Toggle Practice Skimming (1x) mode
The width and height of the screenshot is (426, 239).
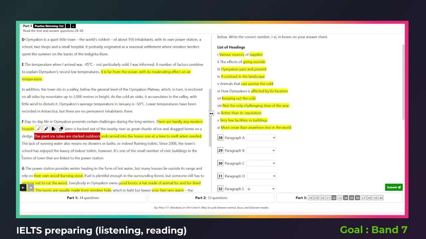49,26
